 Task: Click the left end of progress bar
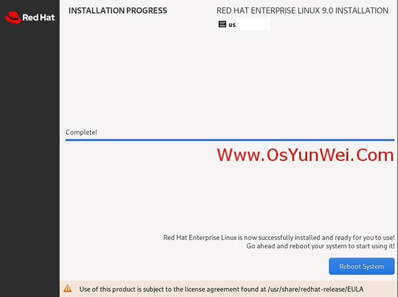(68, 140)
